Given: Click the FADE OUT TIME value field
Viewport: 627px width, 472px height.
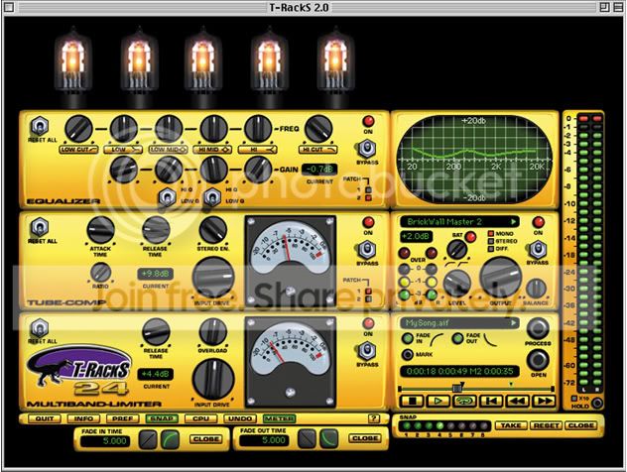Looking at the screenshot, I should [x=264, y=440].
